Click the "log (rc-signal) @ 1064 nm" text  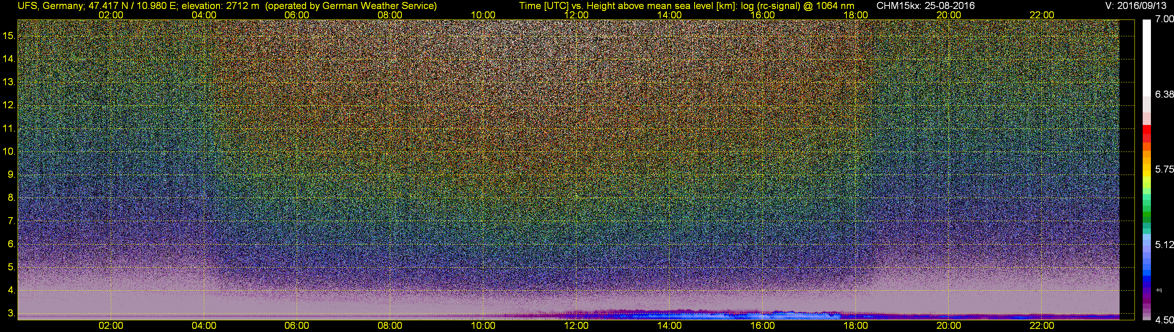click(x=798, y=6)
